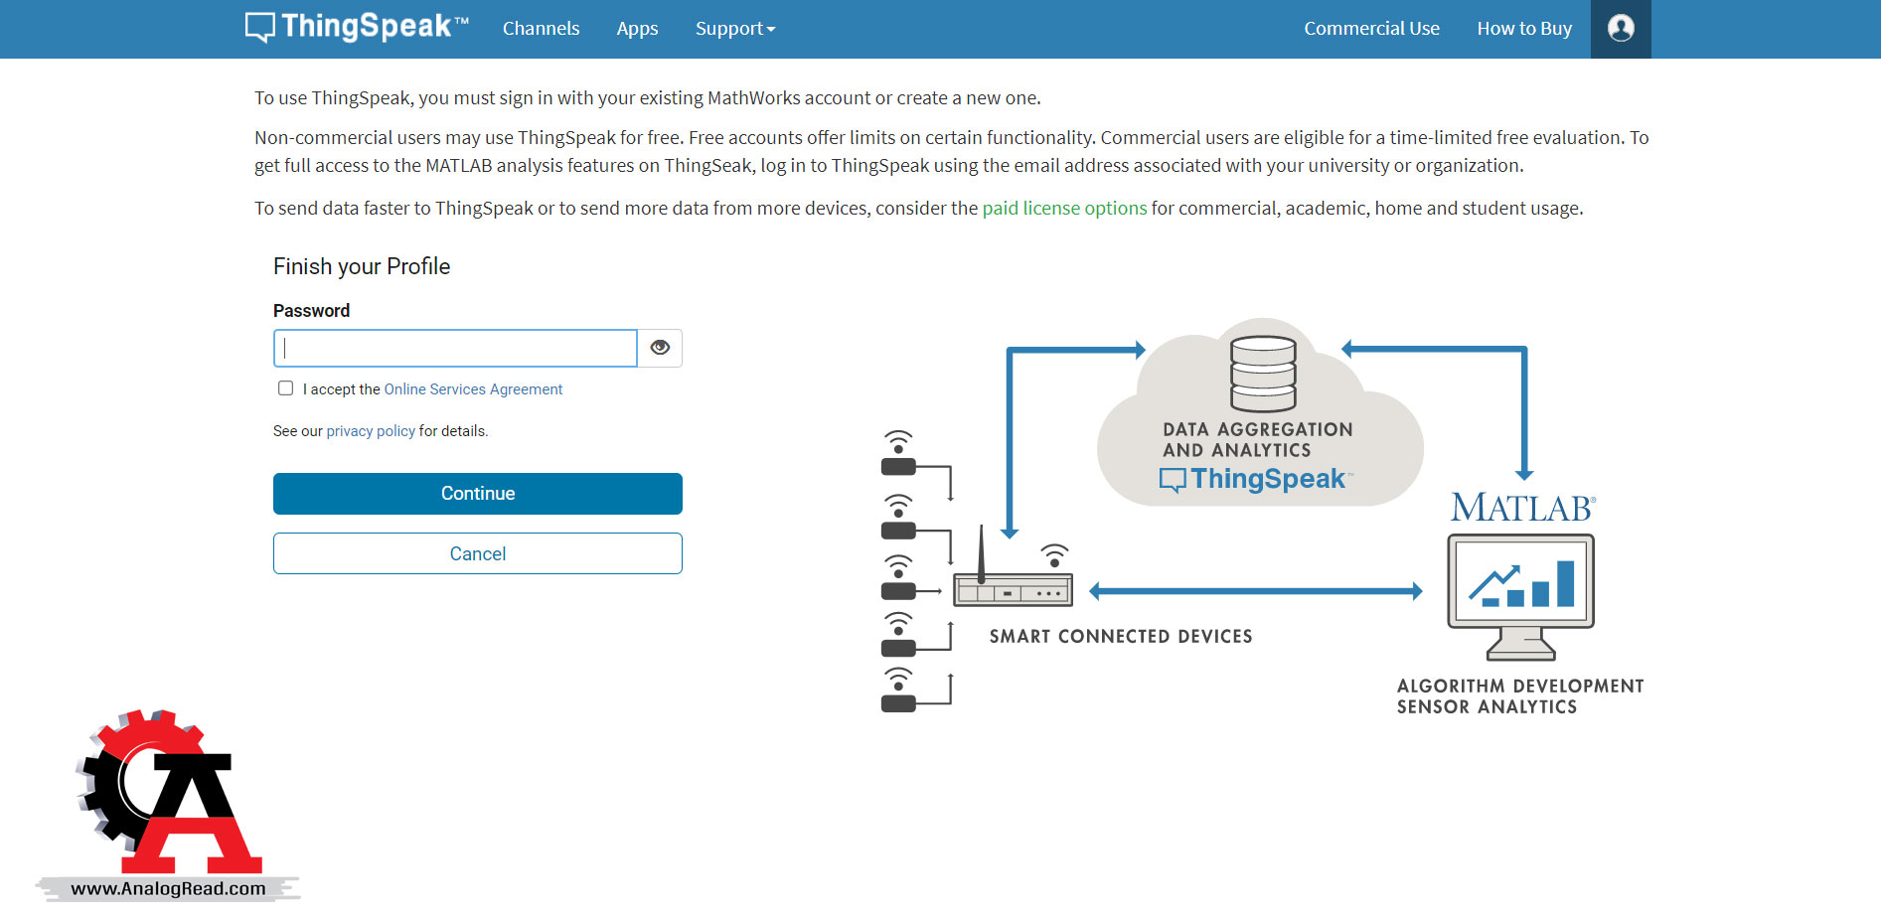Open How to Buy page
The width and height of the screenshot is (1881, 921).
point(1524,29)
